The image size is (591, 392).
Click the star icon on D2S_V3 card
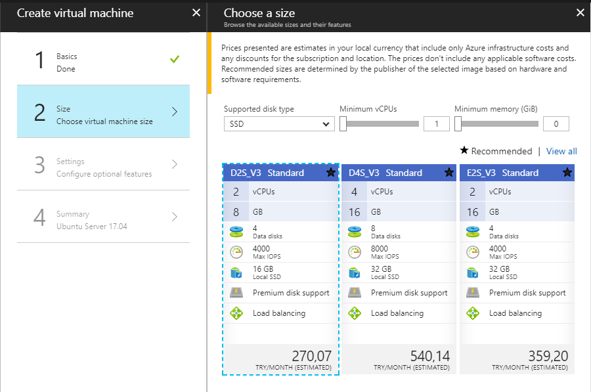coord(330,173)
